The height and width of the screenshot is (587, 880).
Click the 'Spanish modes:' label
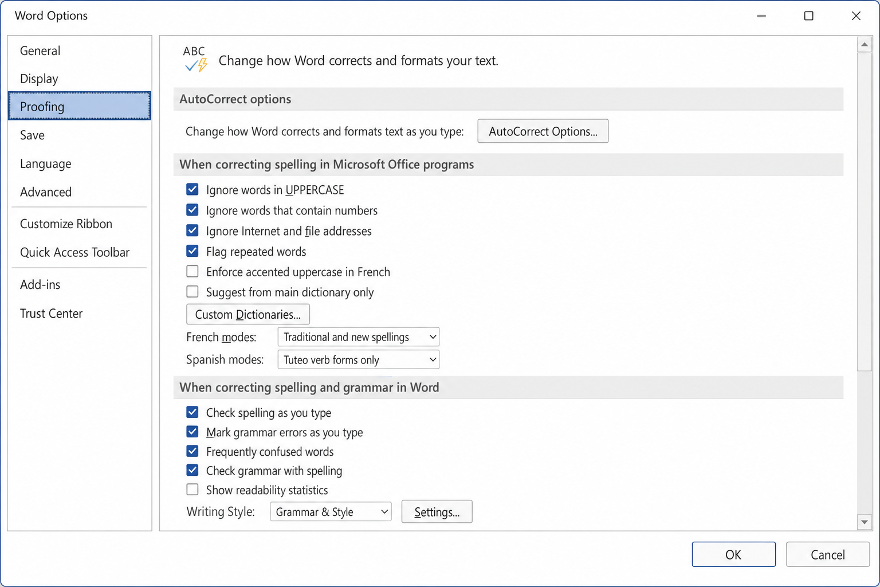(x=225, y=360)
